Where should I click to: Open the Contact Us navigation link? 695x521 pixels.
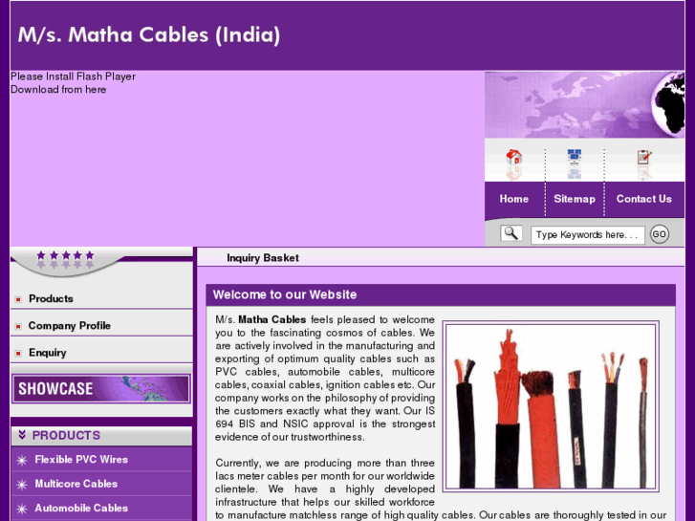click(644, 199)
